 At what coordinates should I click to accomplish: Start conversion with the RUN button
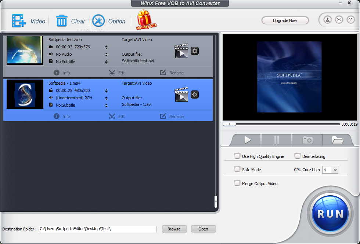point(330,214)
